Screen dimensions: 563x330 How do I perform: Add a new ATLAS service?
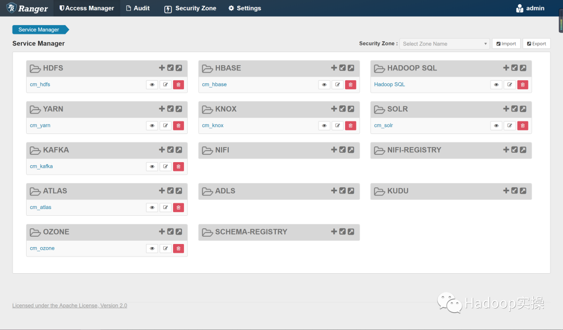[162, 191]
